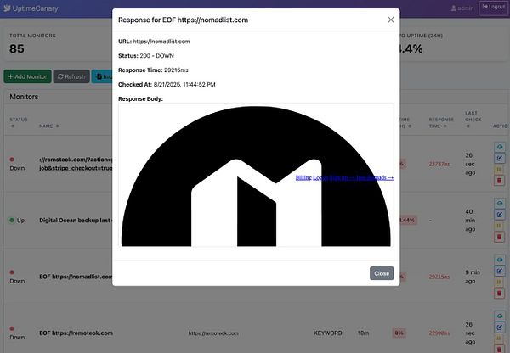Click the 'EOF https://remoteok.com' monitor name
The height and width of the screenshot is (353, 510).
tap(76, 333)
